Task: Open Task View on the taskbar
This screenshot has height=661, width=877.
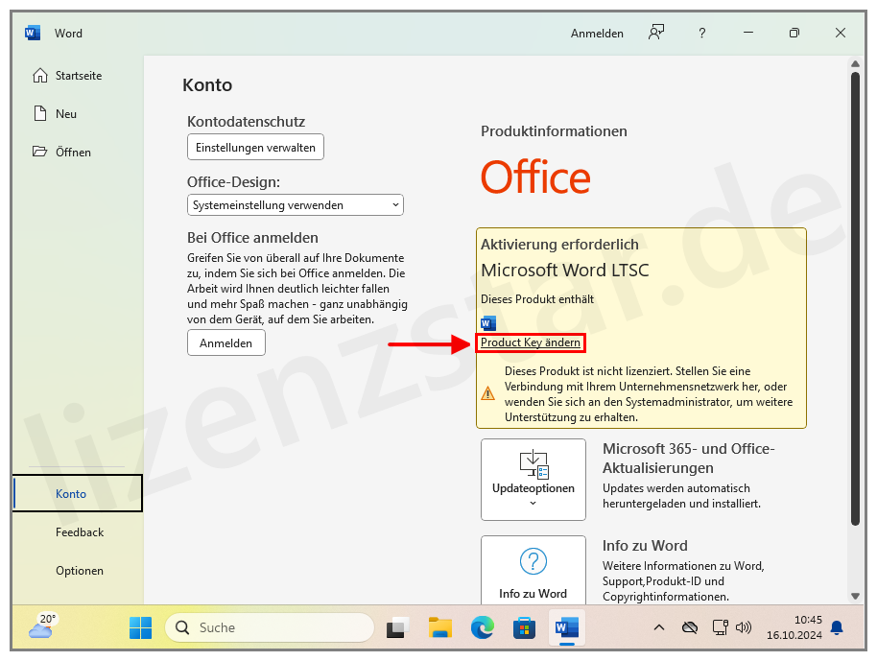Action: pos(397,628)
